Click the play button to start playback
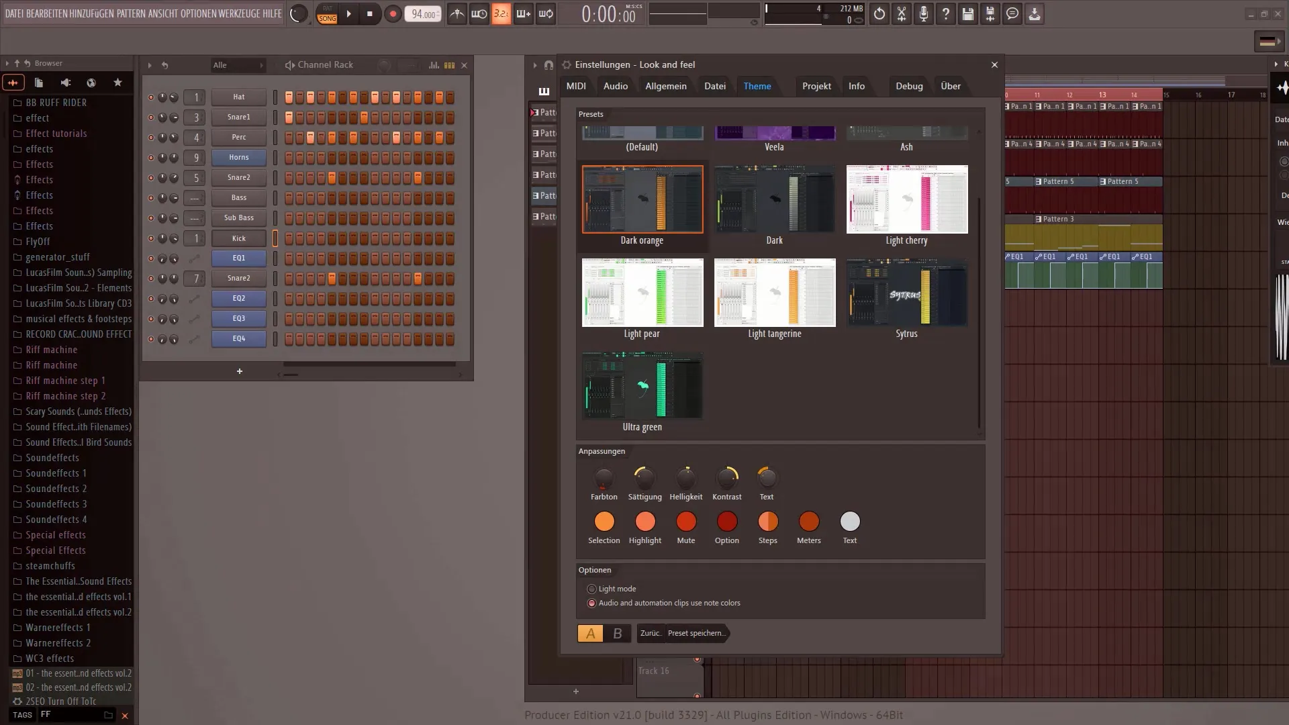The height and width of the screenshot is (725, 1289). [349, 13]
